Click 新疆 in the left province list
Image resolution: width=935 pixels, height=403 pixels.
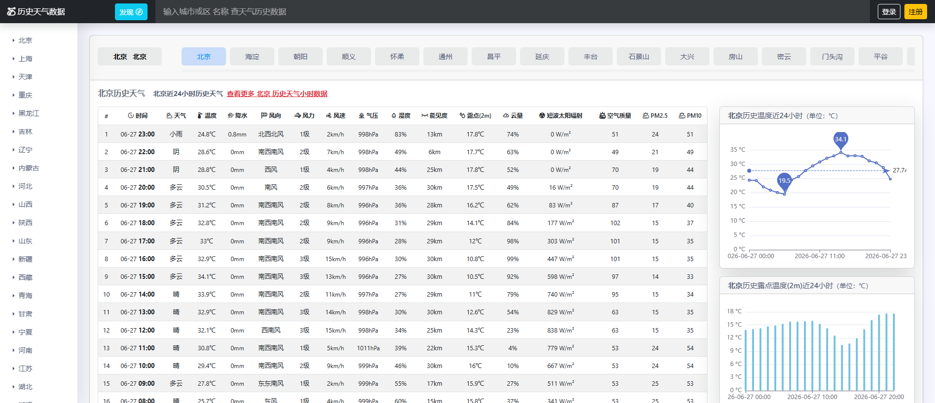[x=25, y=259]
